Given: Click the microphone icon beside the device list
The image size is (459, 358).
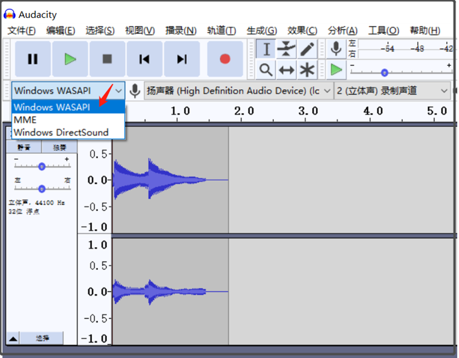Looking at the screenshot, I should (x=135, y=91).
